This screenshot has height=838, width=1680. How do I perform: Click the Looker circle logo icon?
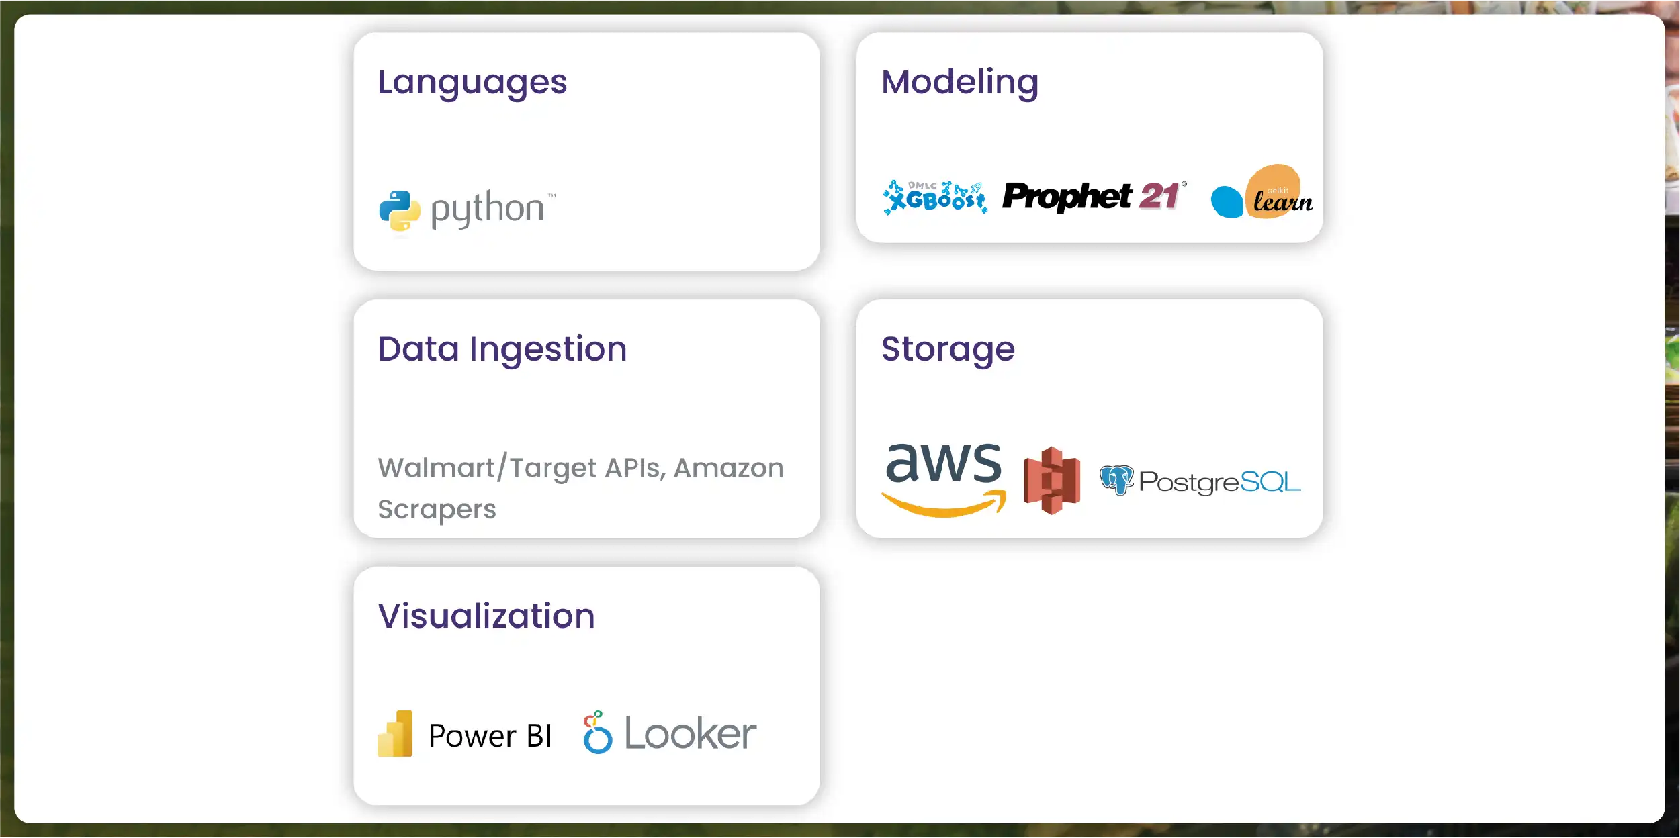pos(597,733)
